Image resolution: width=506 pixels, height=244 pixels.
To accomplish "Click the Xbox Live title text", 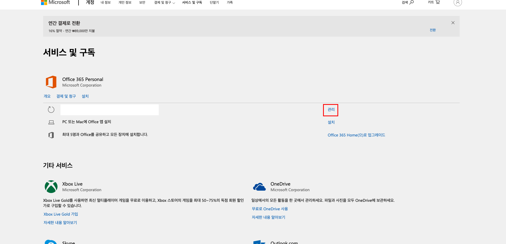I will point(72,184).
